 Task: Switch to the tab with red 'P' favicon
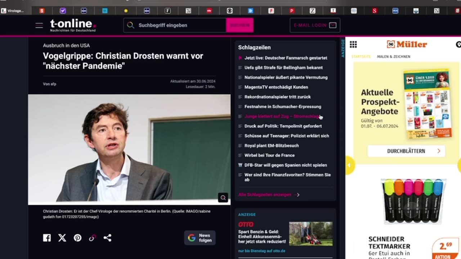(x=292, y=11)
